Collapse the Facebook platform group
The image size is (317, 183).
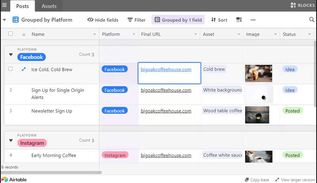pyautogui.click(x=11, y=55)
